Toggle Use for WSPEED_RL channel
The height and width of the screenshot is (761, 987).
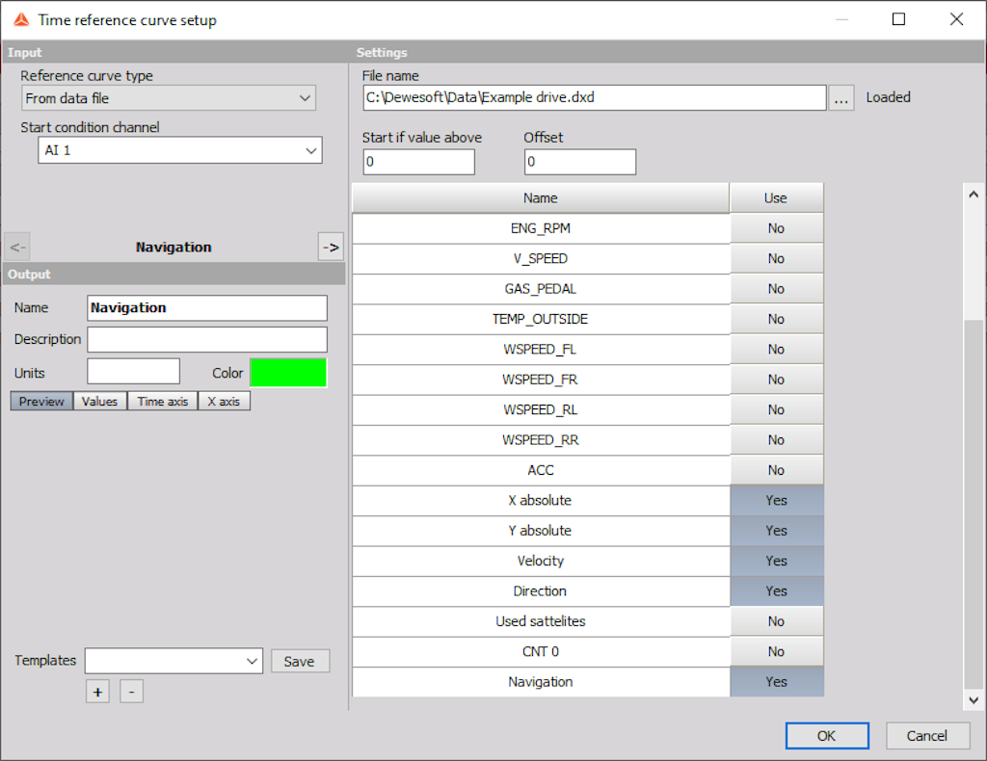pos(776,409)
